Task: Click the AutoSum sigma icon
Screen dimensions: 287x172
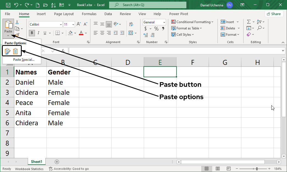Action: (249, 22)
